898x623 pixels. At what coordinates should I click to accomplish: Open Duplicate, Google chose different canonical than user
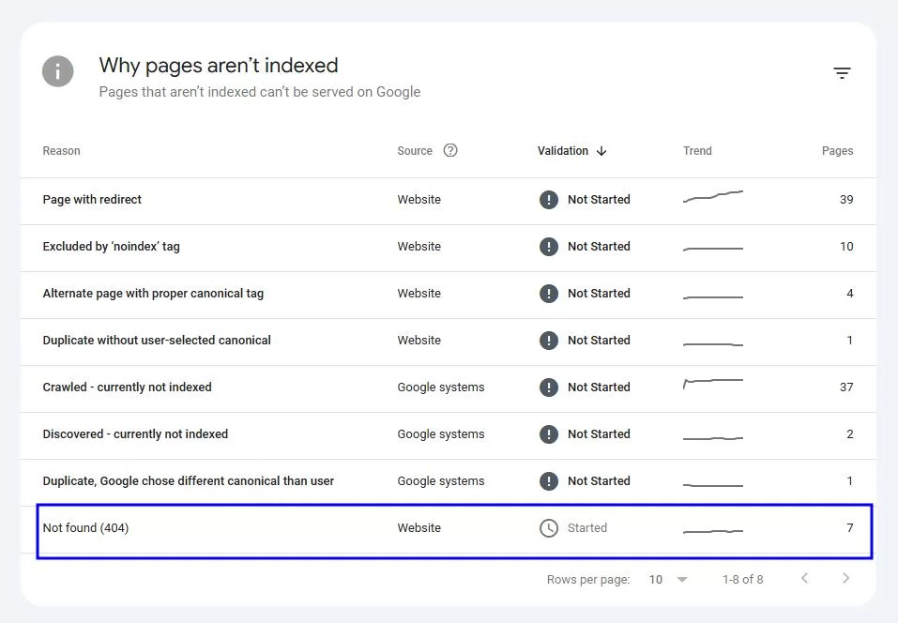click(188, 481)
